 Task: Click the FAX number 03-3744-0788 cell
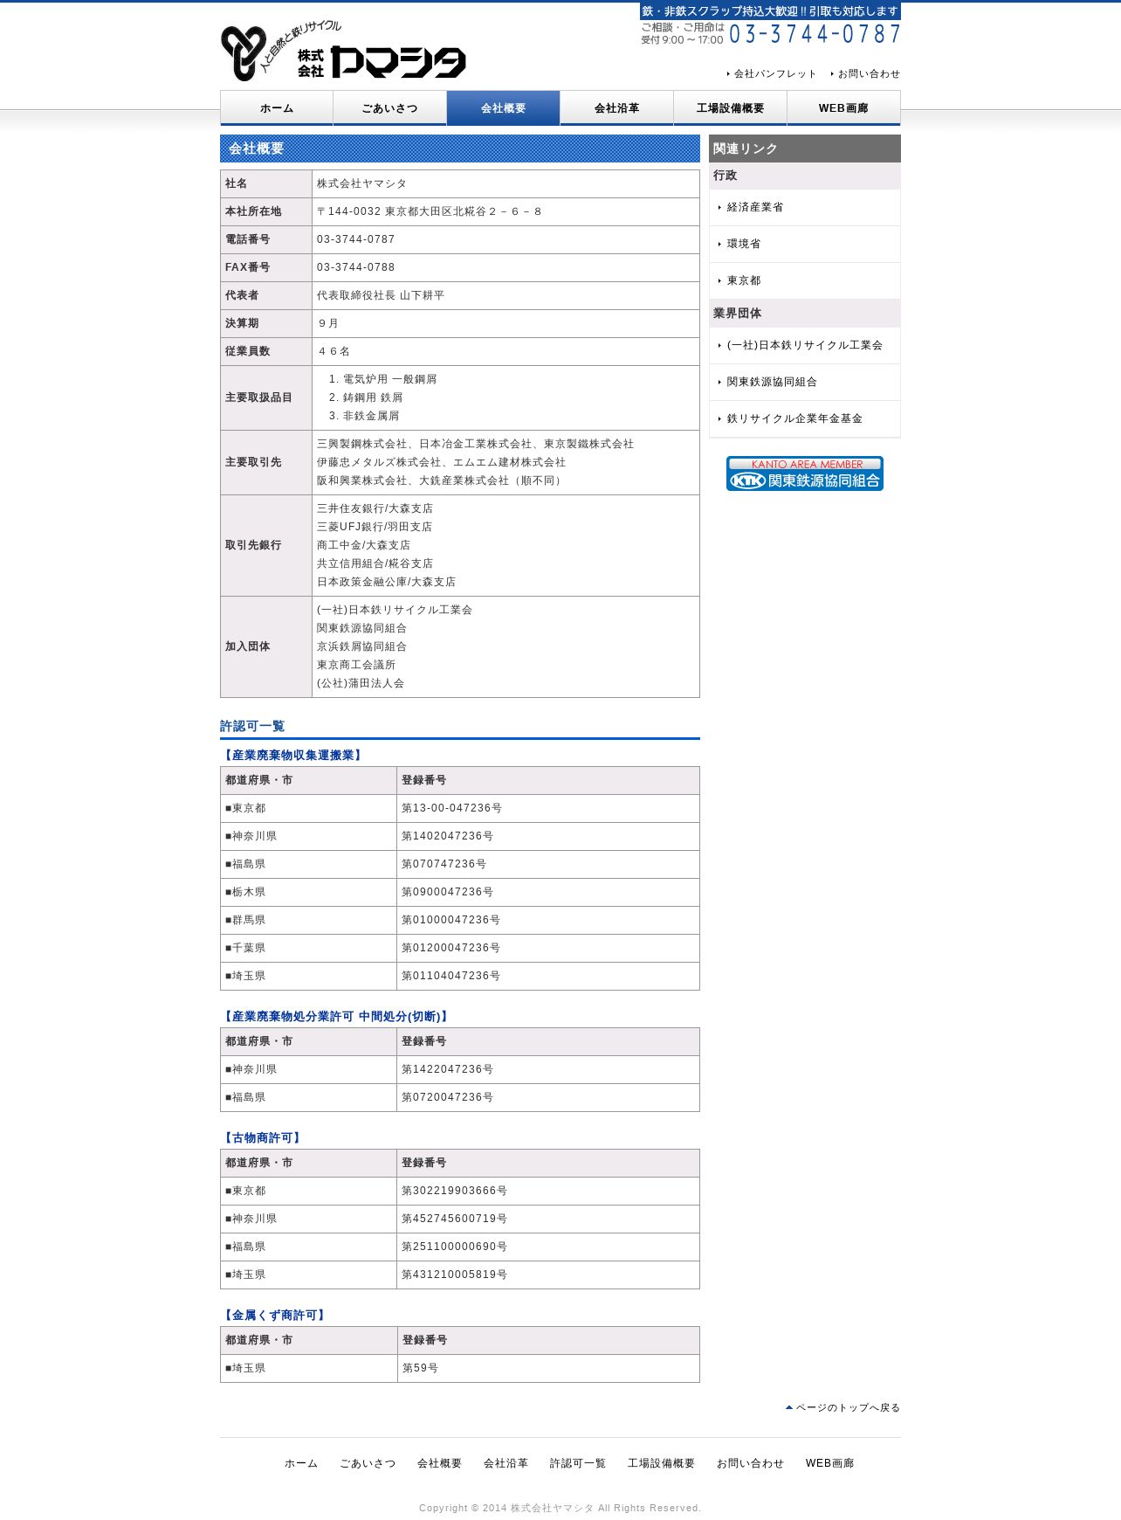(x=505, y=267)
